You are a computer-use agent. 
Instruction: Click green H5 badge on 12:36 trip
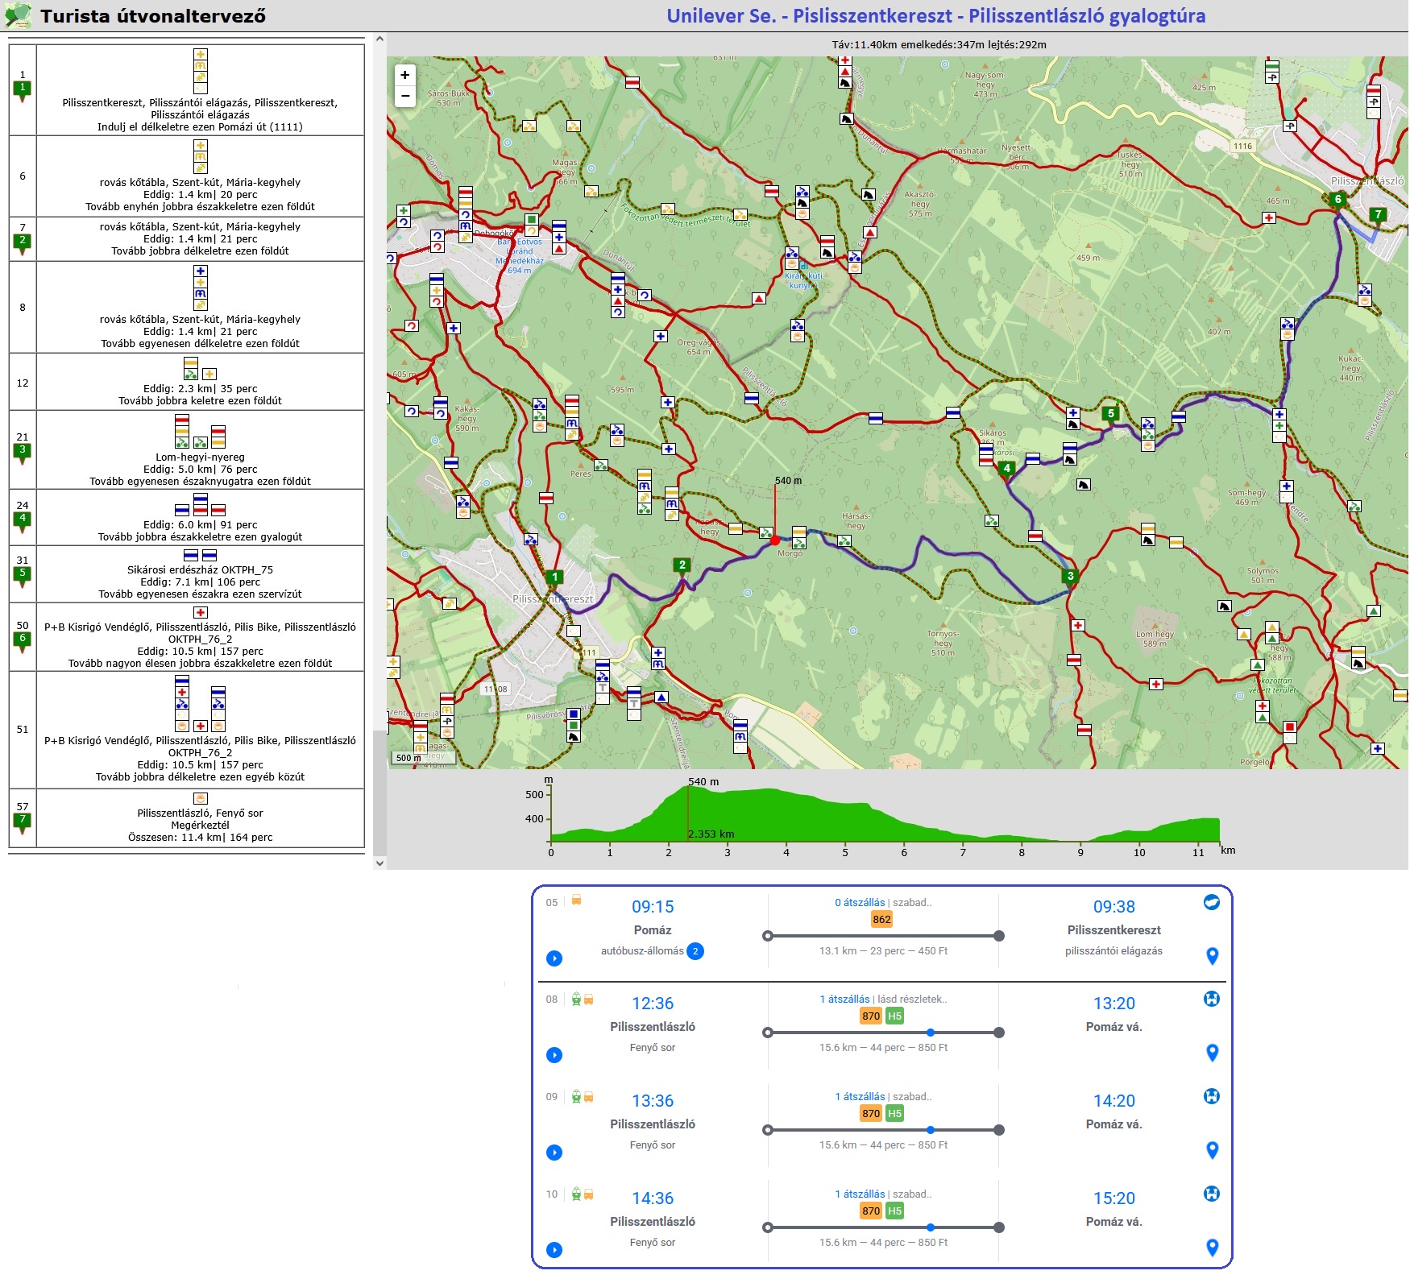point(894,1016)
